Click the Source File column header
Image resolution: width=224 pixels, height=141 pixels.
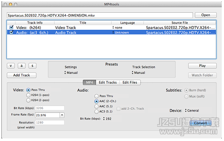(x=180, y=23)
